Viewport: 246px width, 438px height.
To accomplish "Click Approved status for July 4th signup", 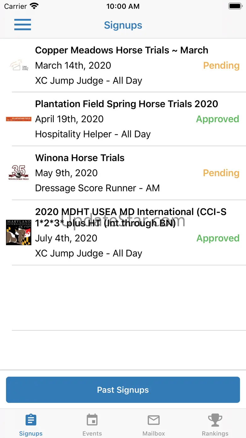I will pos(218,238).
